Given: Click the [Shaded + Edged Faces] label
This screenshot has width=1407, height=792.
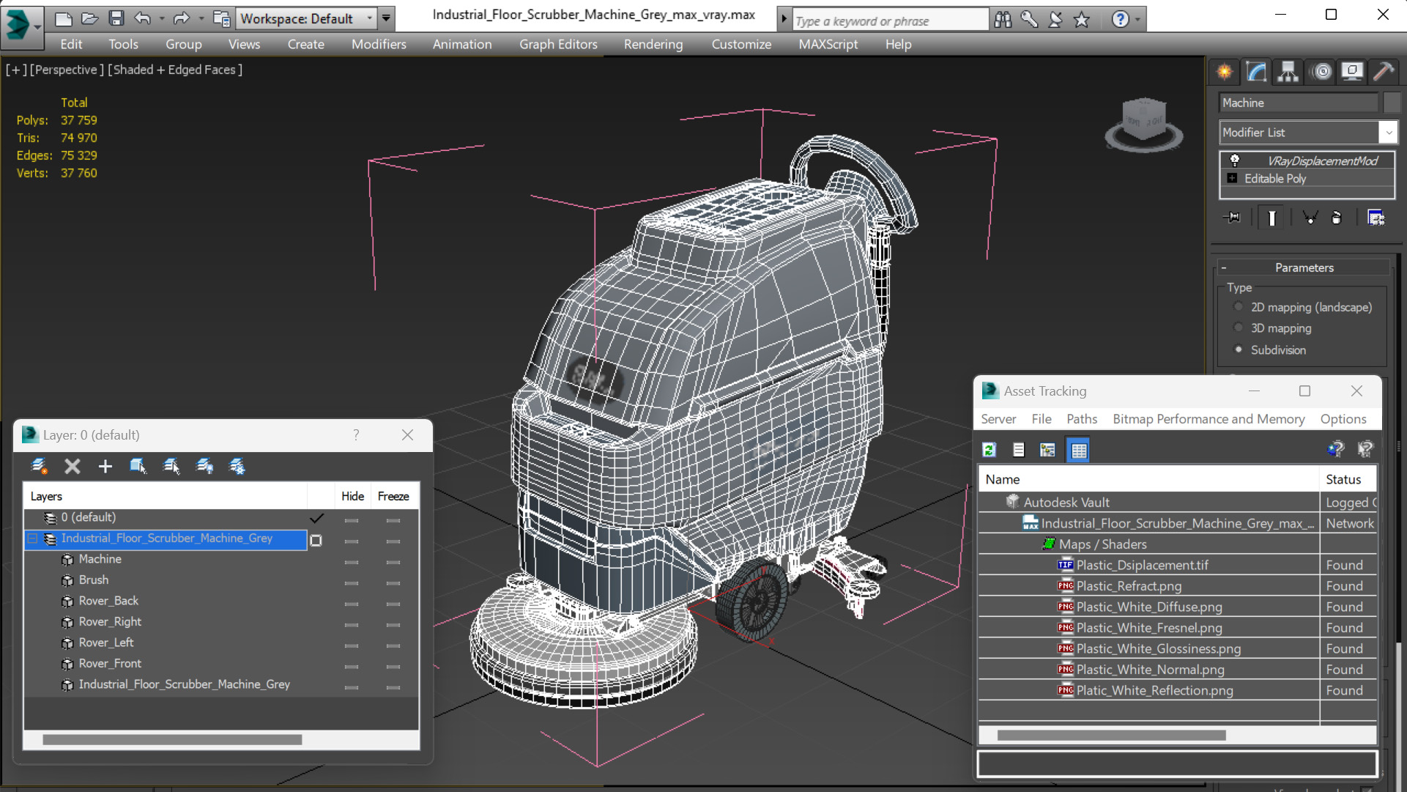Looking at the screenshot, I should tap(175, 70).
